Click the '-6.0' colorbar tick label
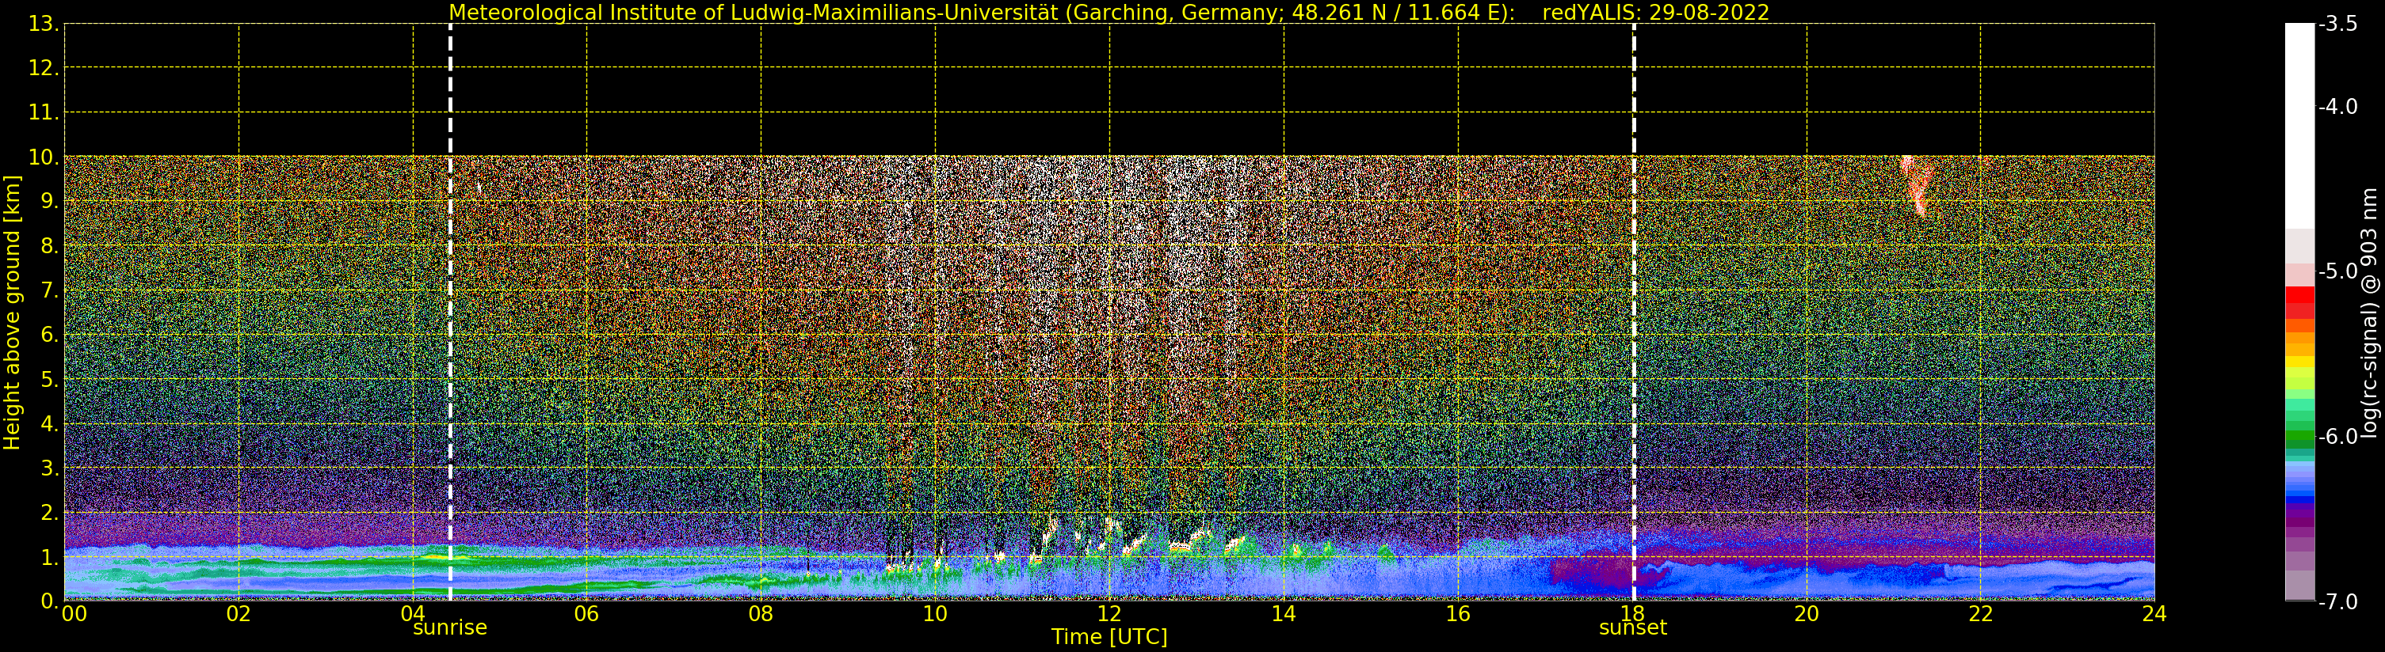This screenshot has height=652, width=2385. pyautogui.click(x=2337, y=437)
